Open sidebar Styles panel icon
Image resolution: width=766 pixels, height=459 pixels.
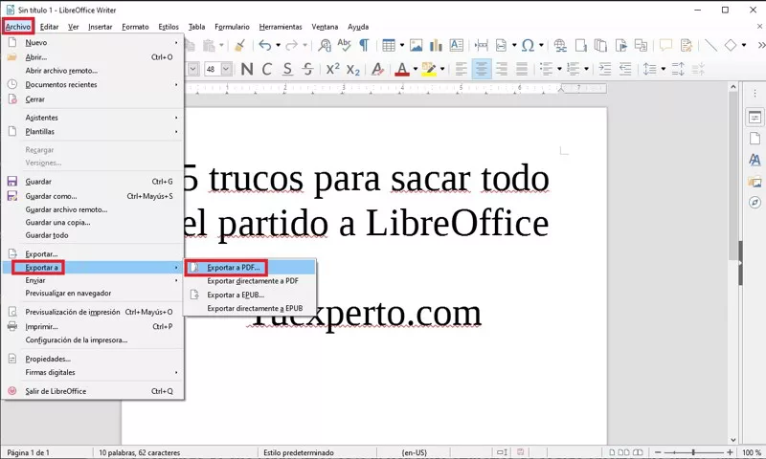coord(755,160)
